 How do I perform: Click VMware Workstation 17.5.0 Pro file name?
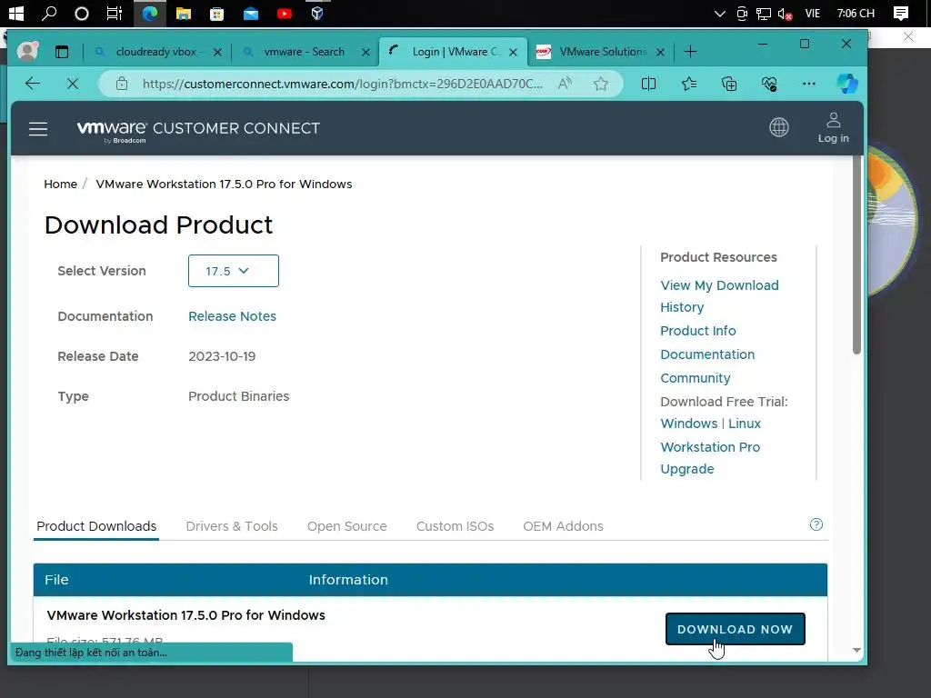coord(185,615)
